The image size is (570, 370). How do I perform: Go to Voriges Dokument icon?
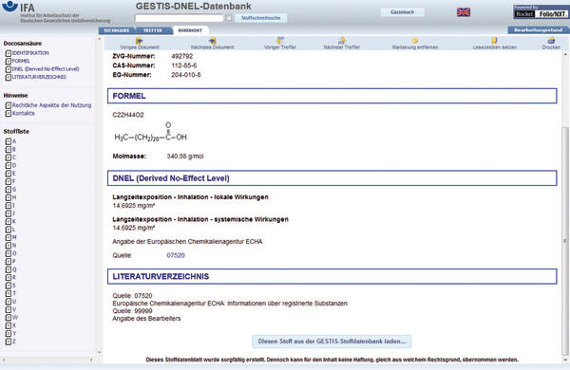140,41
